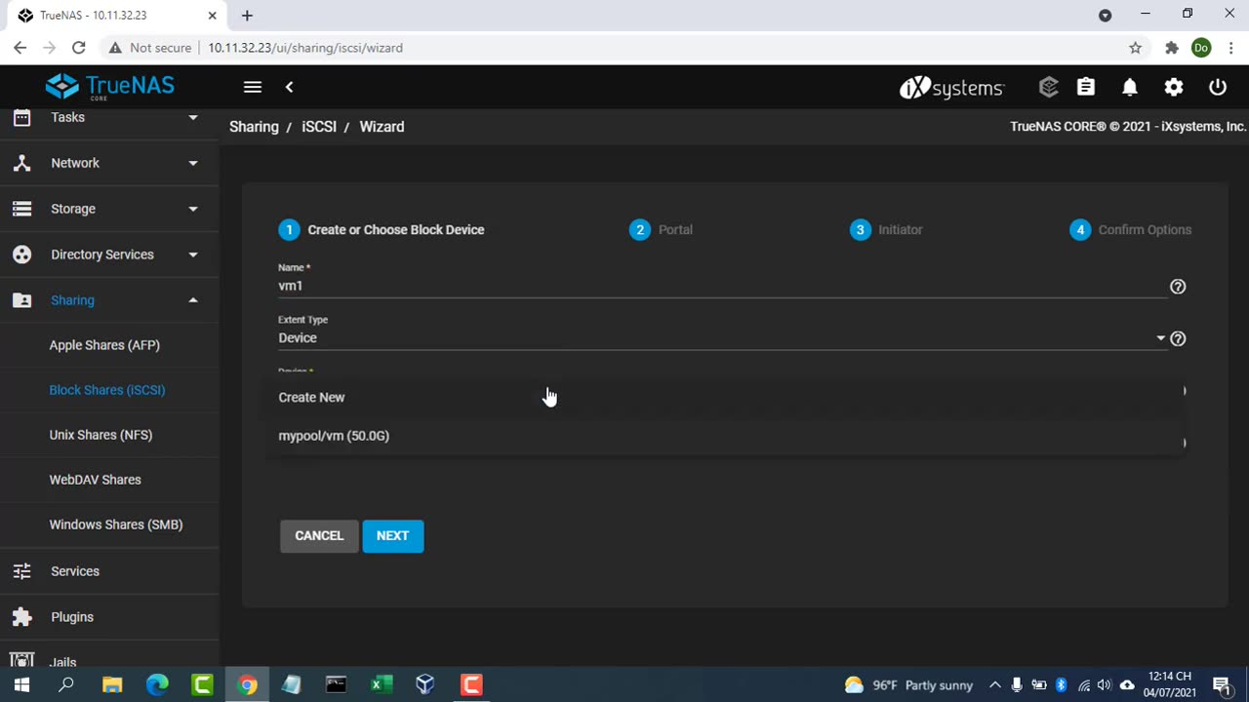
Task: Click the NEXT button
Action: [x=393, y=535]
